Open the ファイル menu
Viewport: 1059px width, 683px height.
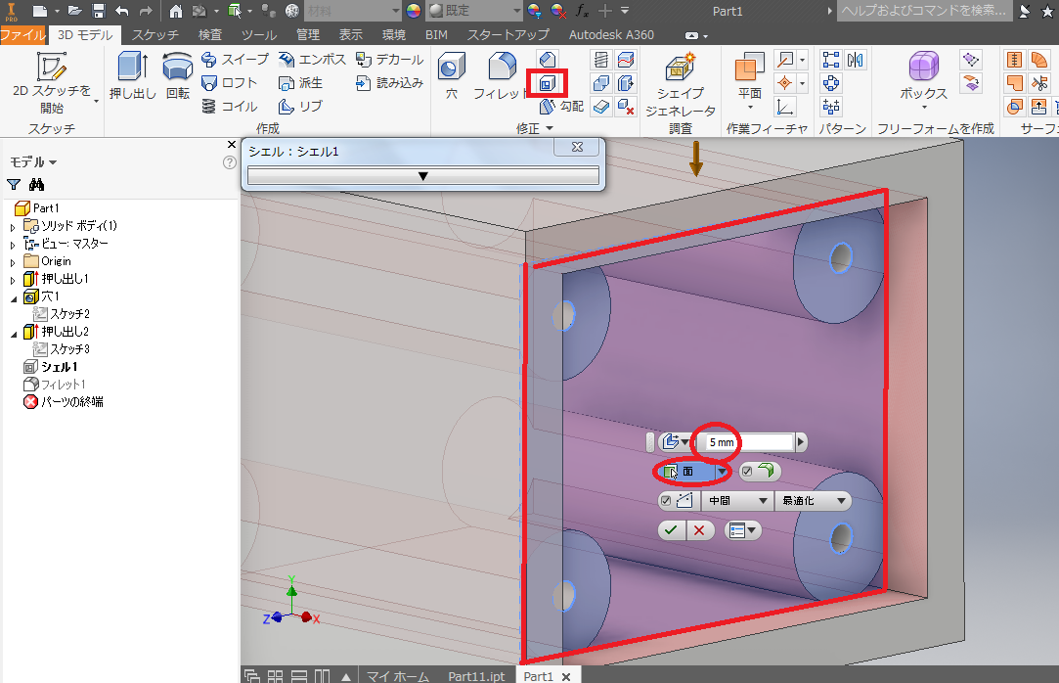[x=22, y=34]
